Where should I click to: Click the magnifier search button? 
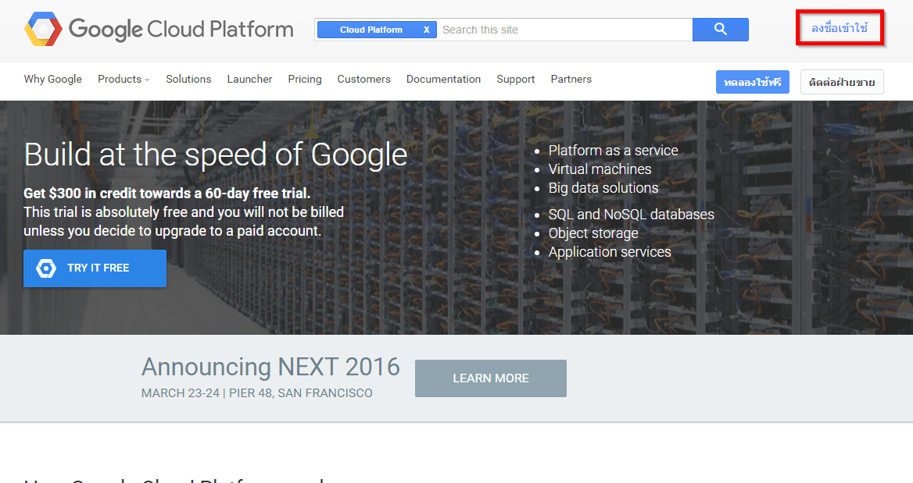(720, 30)
